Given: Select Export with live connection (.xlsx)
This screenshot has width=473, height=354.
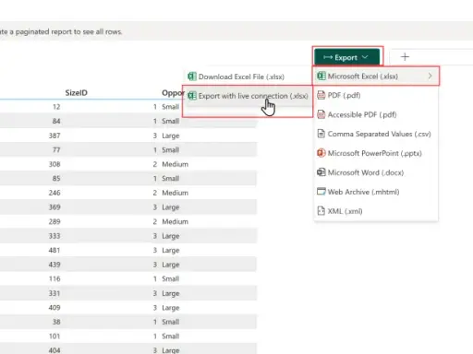Looking at the screenshot, I should coord(248,96).
